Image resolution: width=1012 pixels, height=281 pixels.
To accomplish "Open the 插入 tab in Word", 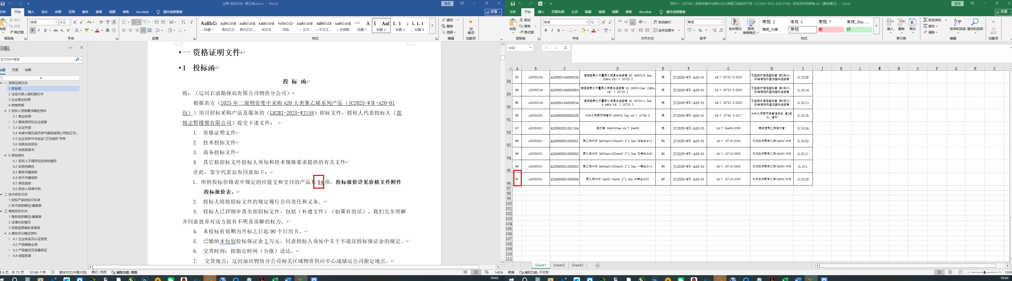I will (x=31, y=12).
